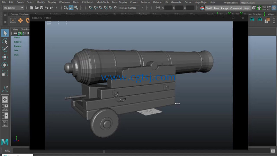Open the Outliner layout button
This screenshot has height=156, width=277.
click(5, 124)
